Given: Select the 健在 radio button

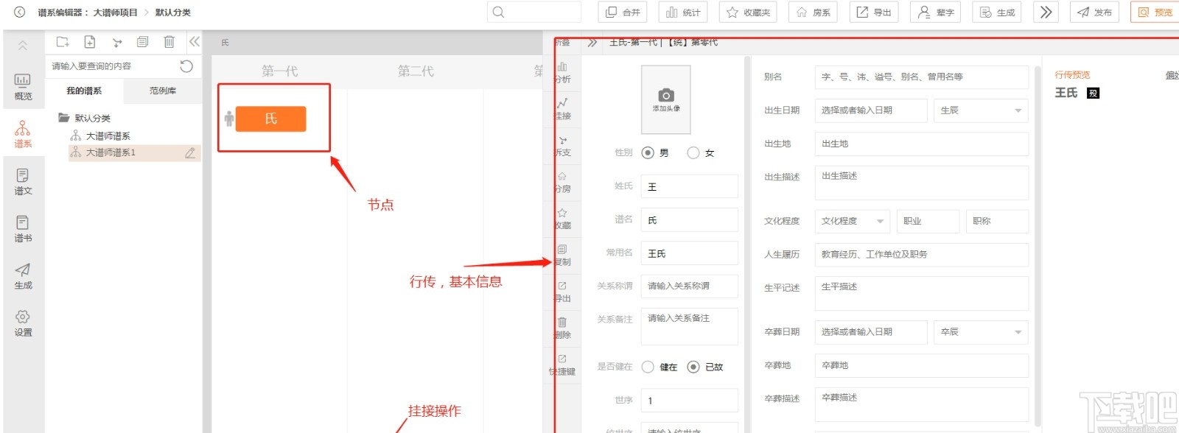Looking at the screenshot, I should click(x=648, y=367).
